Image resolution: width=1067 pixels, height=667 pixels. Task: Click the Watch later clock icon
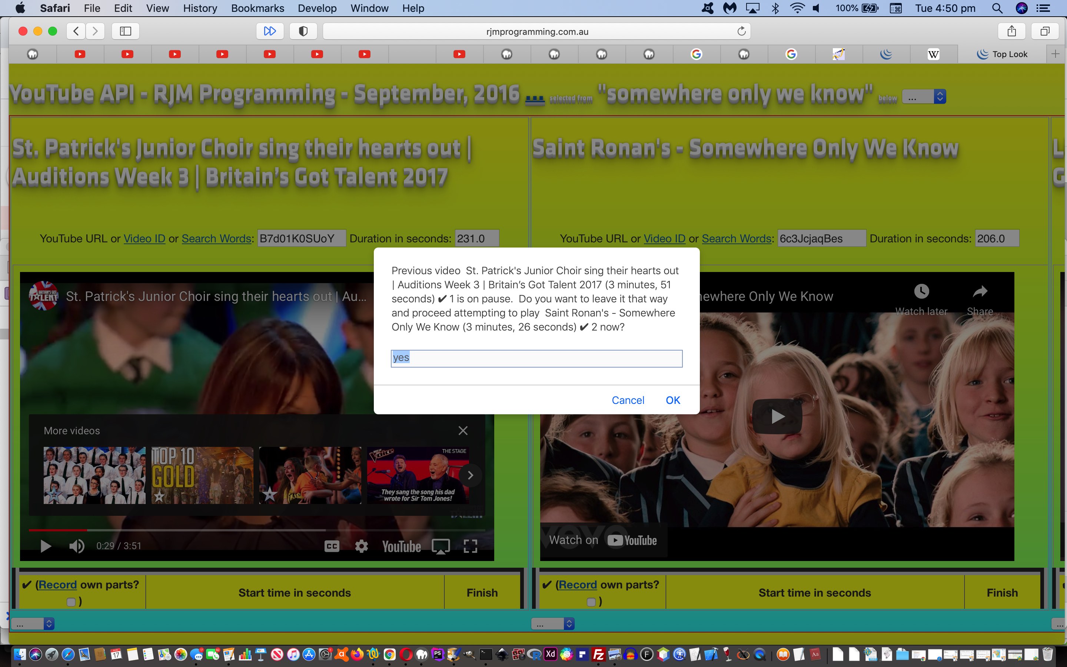click(x=921, y=292)
